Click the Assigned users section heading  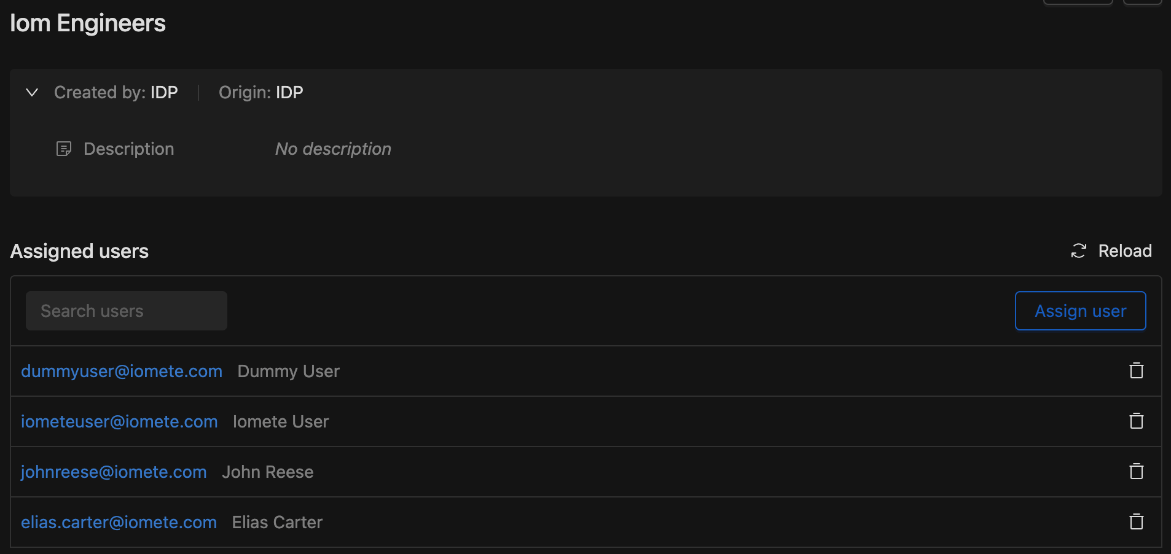[79, 251]
